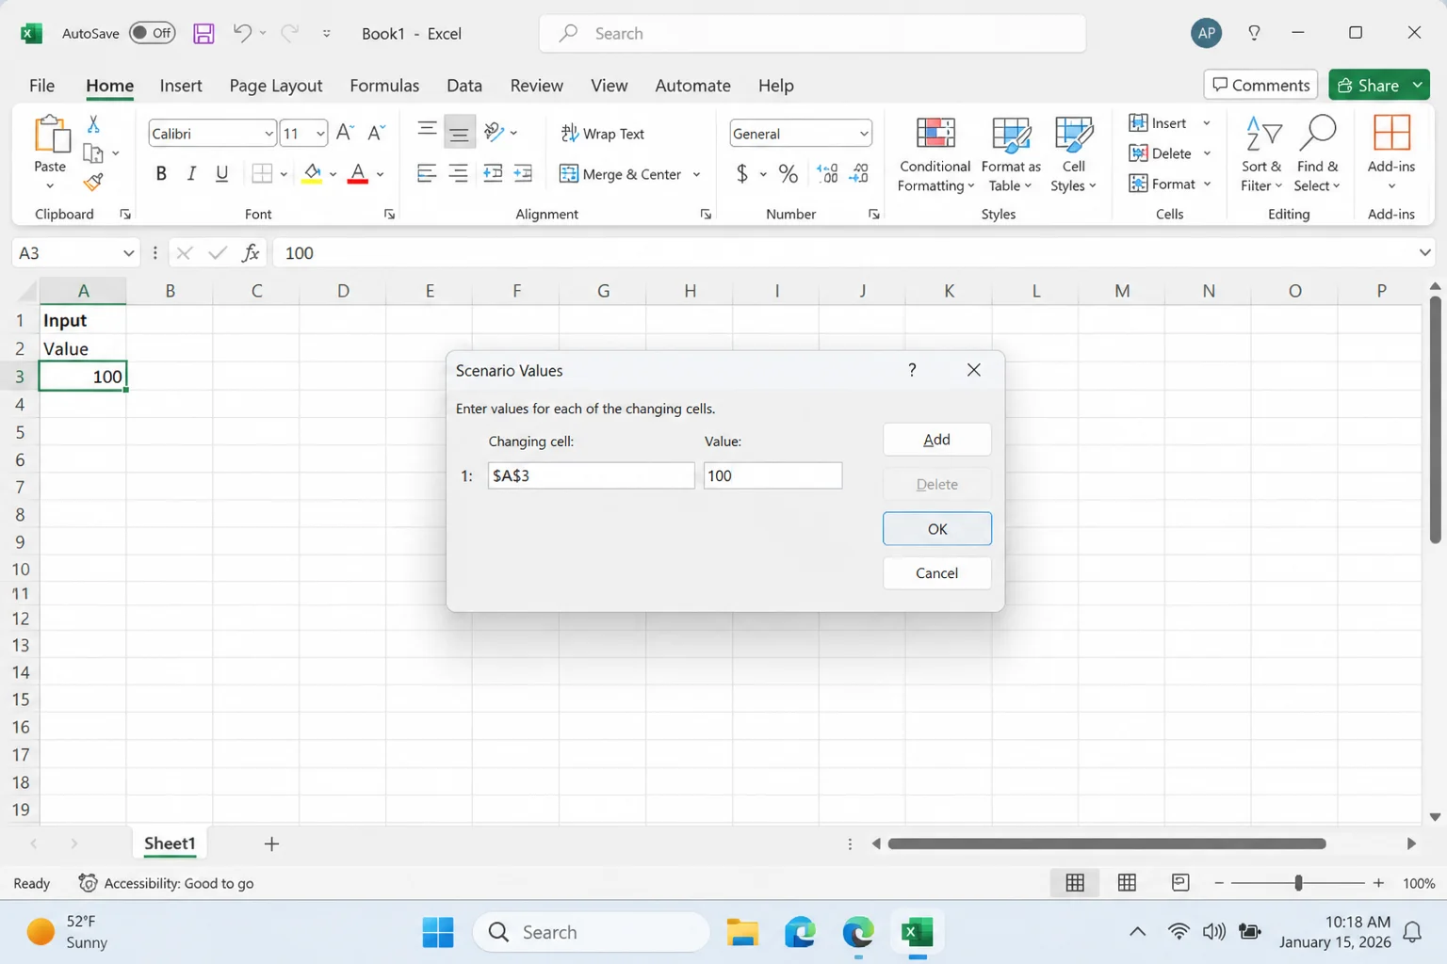Click the Align Left icon
Screen dimensions: 1447x964
[x=427, y=173]
